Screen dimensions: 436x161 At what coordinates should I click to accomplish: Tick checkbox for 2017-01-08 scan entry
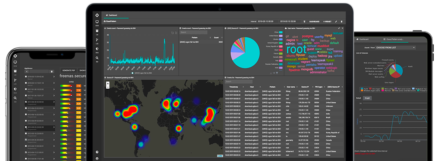coord(26,89)
